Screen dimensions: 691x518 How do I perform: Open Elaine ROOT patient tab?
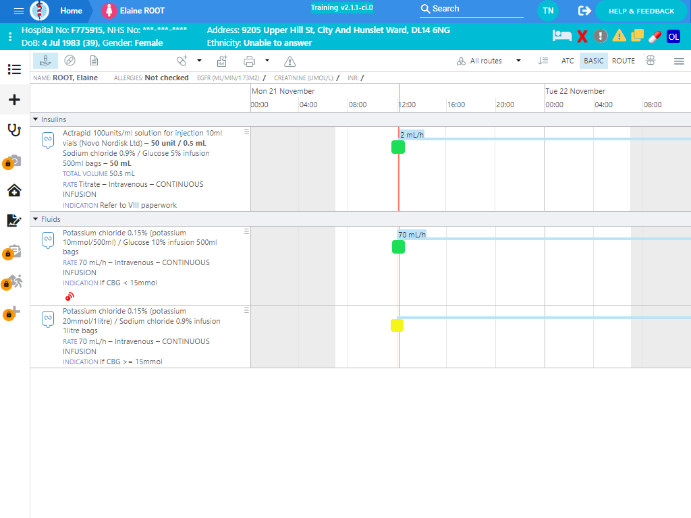[133, 11]
